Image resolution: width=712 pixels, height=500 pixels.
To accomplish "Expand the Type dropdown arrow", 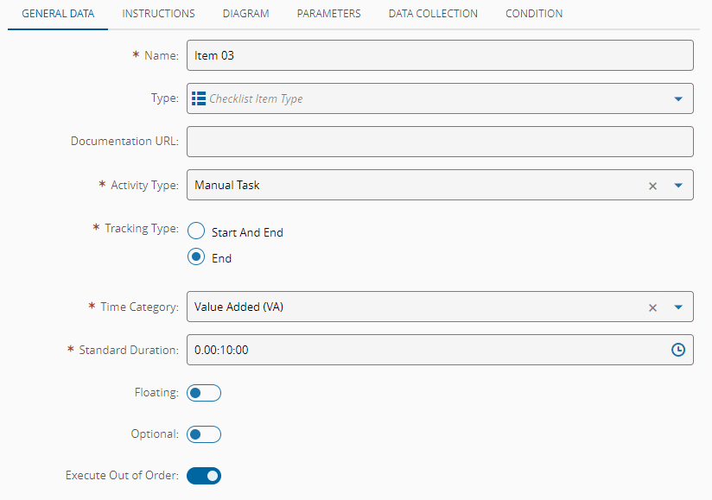I will [678, 98].
